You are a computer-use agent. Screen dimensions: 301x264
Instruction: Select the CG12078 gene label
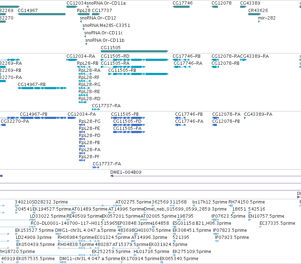click(221, 3)
